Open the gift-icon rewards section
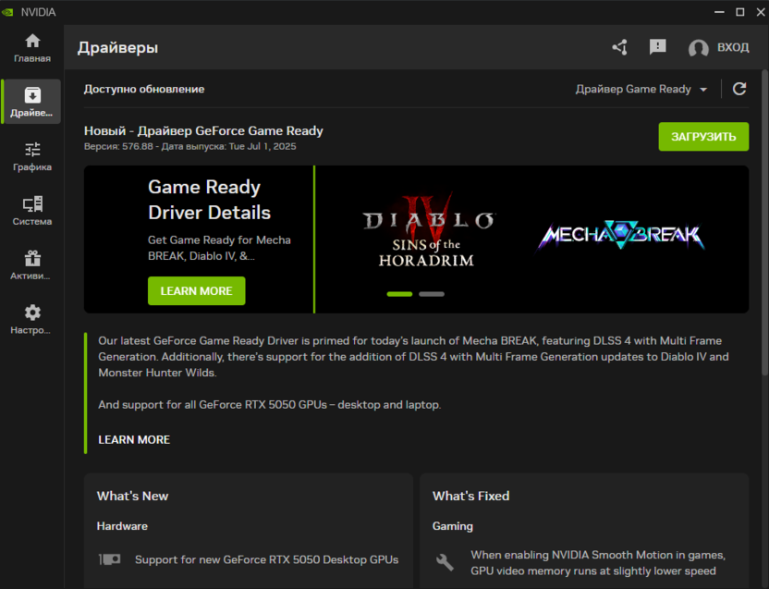Screen dimensions: 769x589 tap(32, 264)
